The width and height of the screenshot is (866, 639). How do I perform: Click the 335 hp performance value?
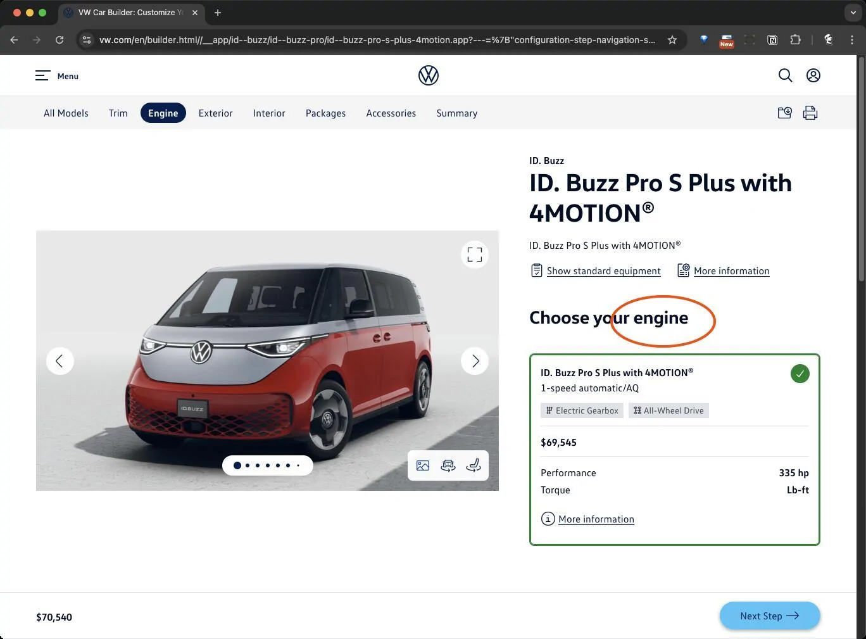[794, 473]
